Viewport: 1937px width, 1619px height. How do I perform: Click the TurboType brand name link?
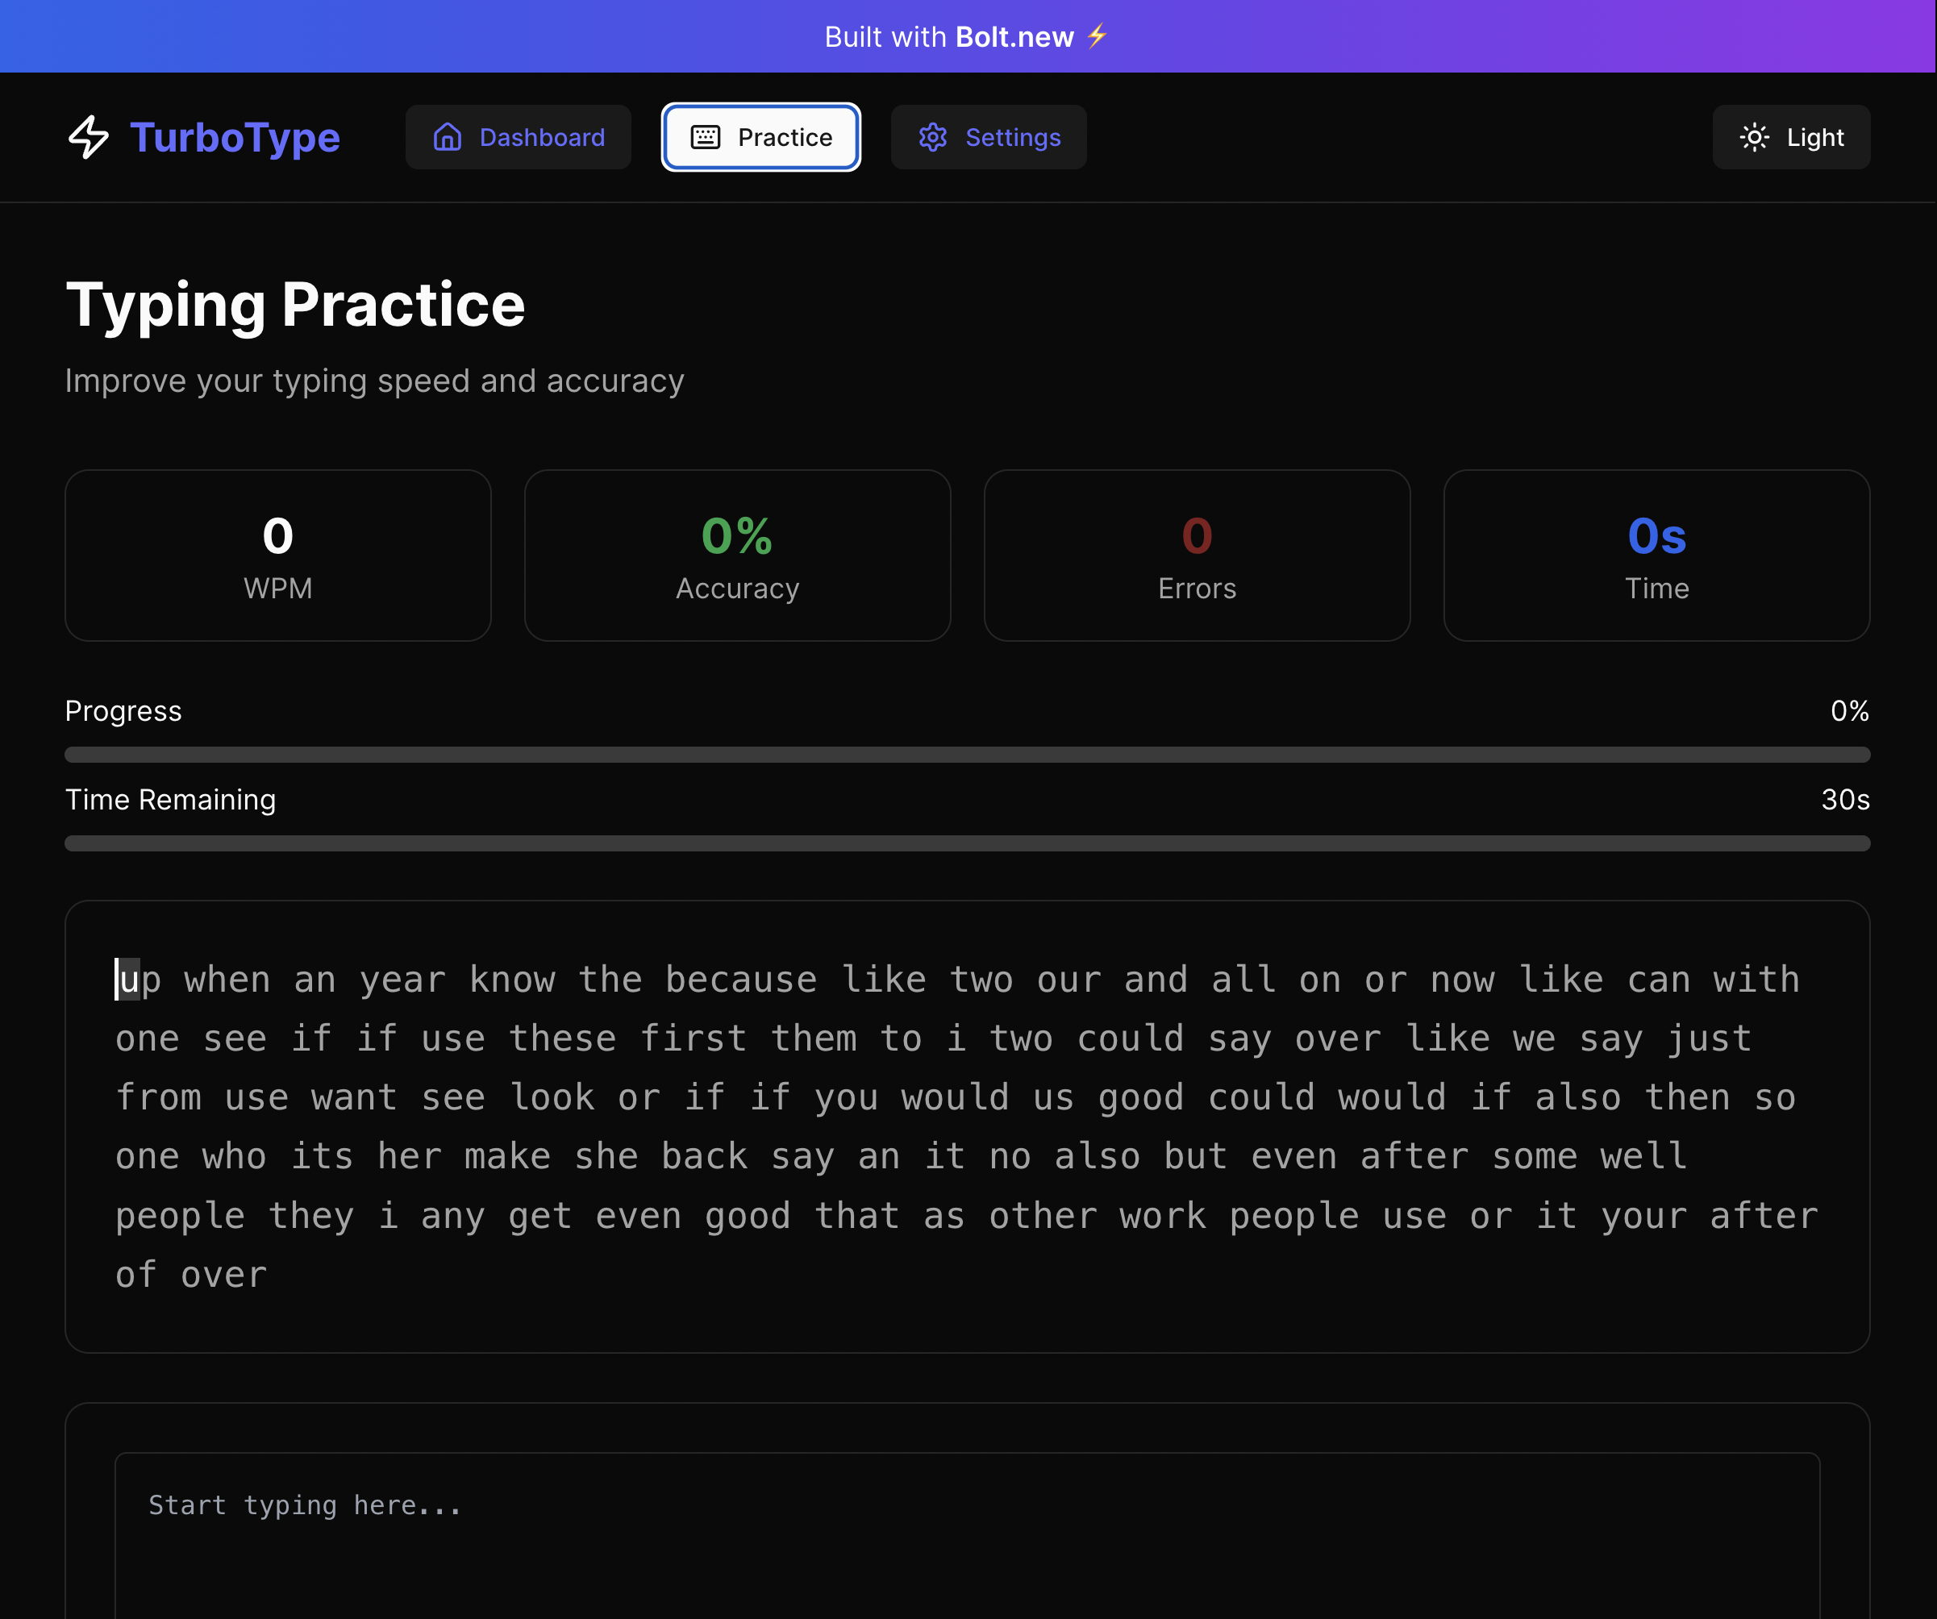(235, 137)
